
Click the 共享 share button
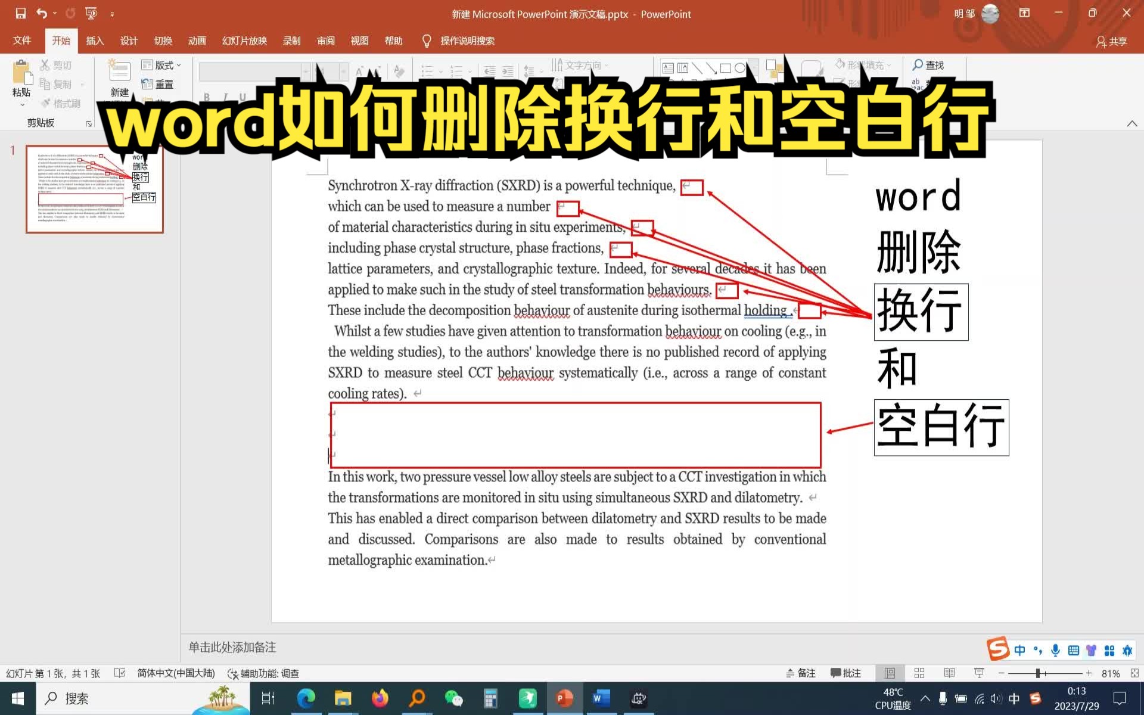1111,41
